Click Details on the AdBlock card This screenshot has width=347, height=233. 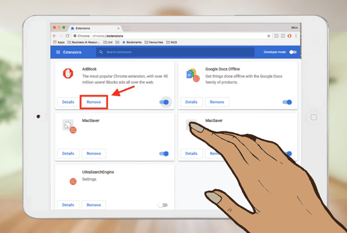(x=68, y=102)
